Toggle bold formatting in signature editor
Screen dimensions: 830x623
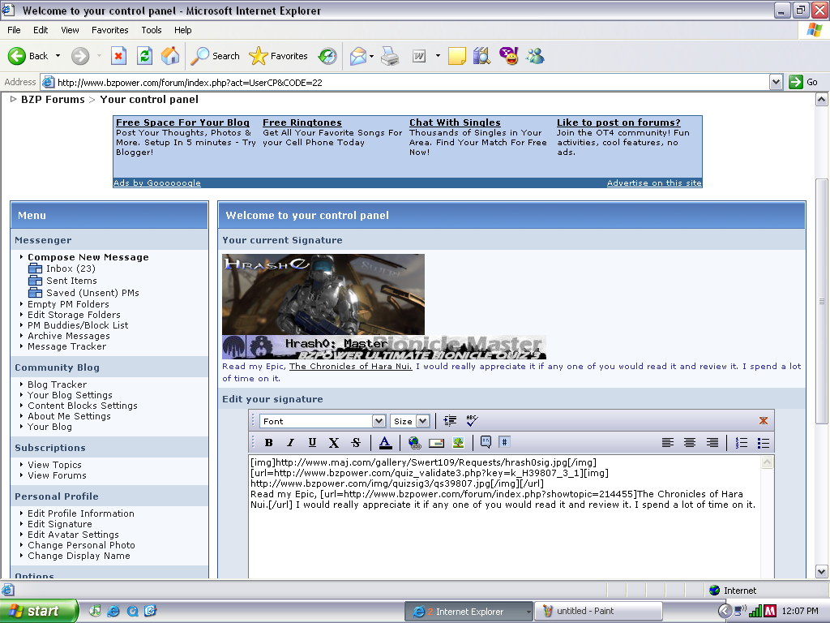pyautogui.click(x=268, y=443)
